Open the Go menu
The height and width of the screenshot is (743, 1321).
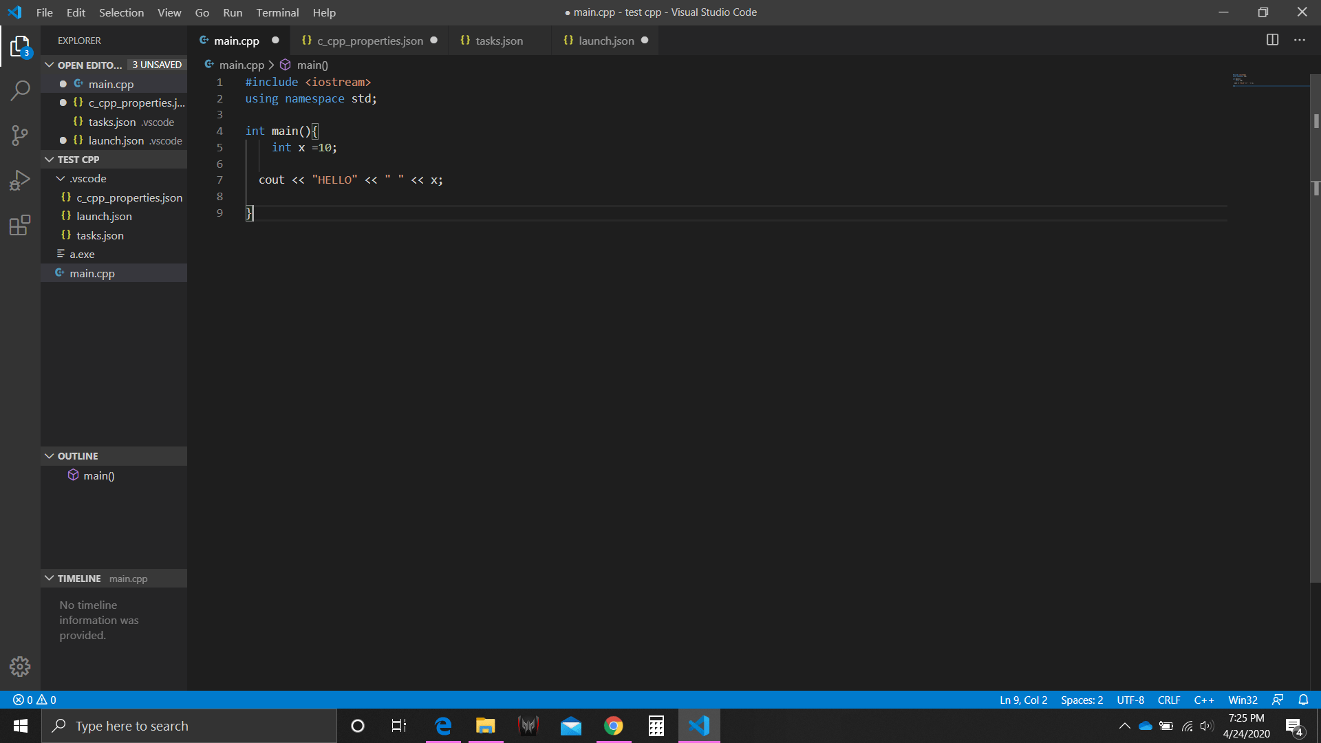coord(202,12)
